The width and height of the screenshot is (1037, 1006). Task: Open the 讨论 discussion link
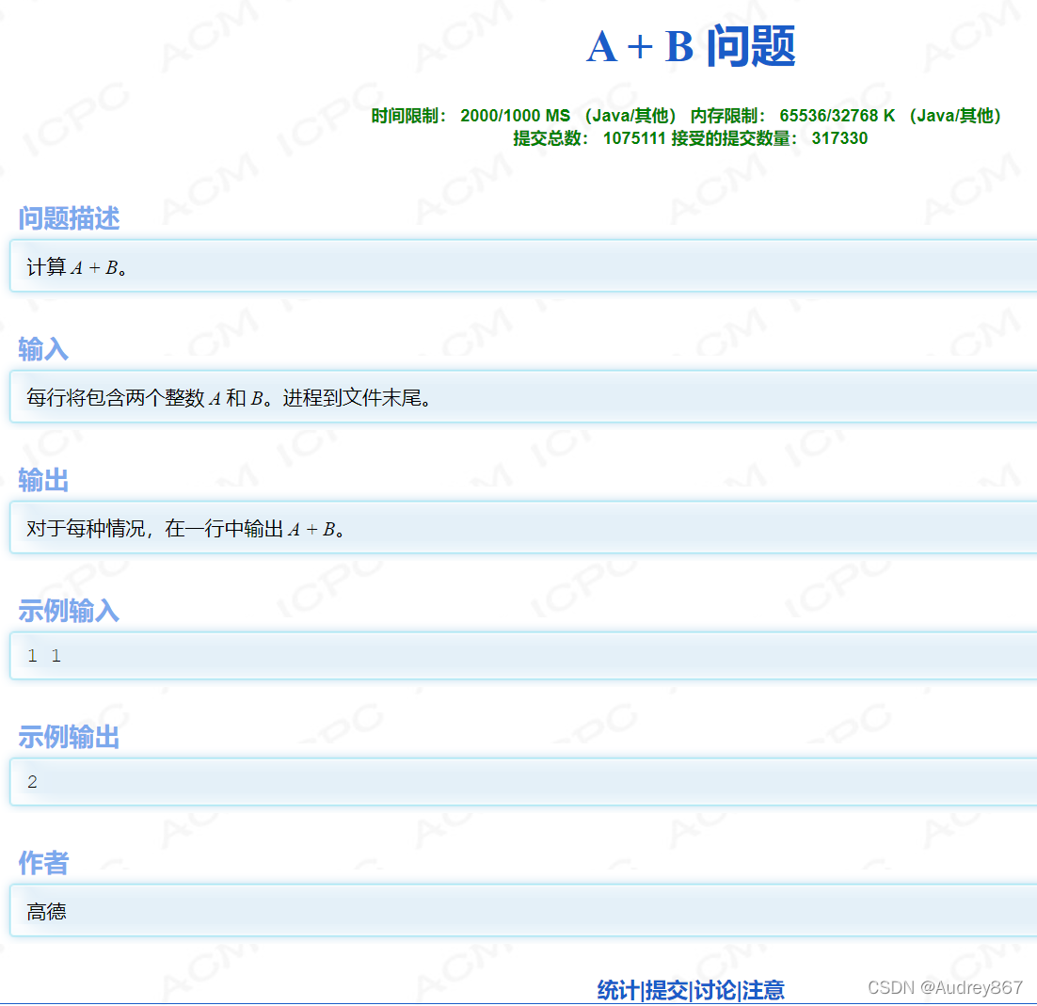[715, 990]
